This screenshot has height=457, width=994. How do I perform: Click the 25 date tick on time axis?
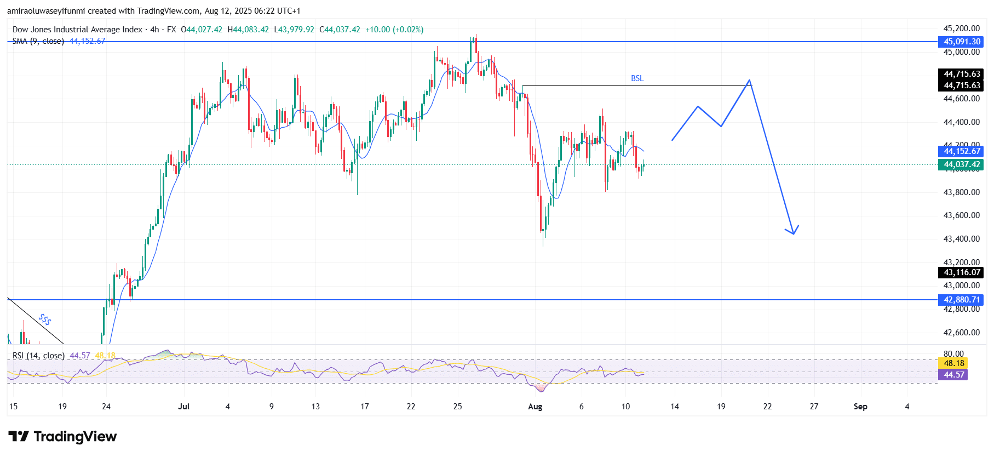click(457, 407)
